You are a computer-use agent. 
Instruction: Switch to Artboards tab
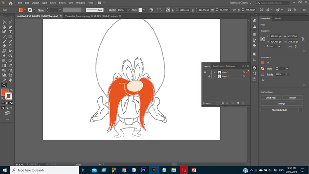230,66
